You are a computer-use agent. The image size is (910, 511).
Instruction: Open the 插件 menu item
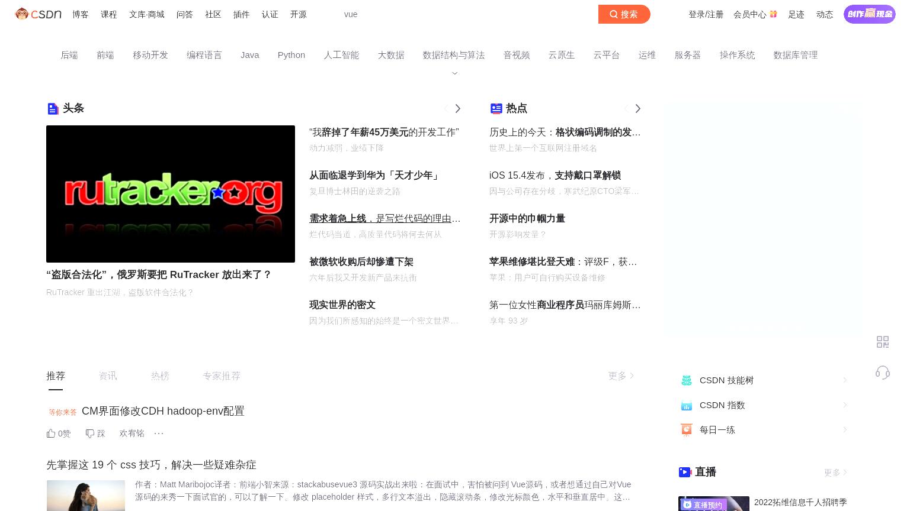[242, 14]
